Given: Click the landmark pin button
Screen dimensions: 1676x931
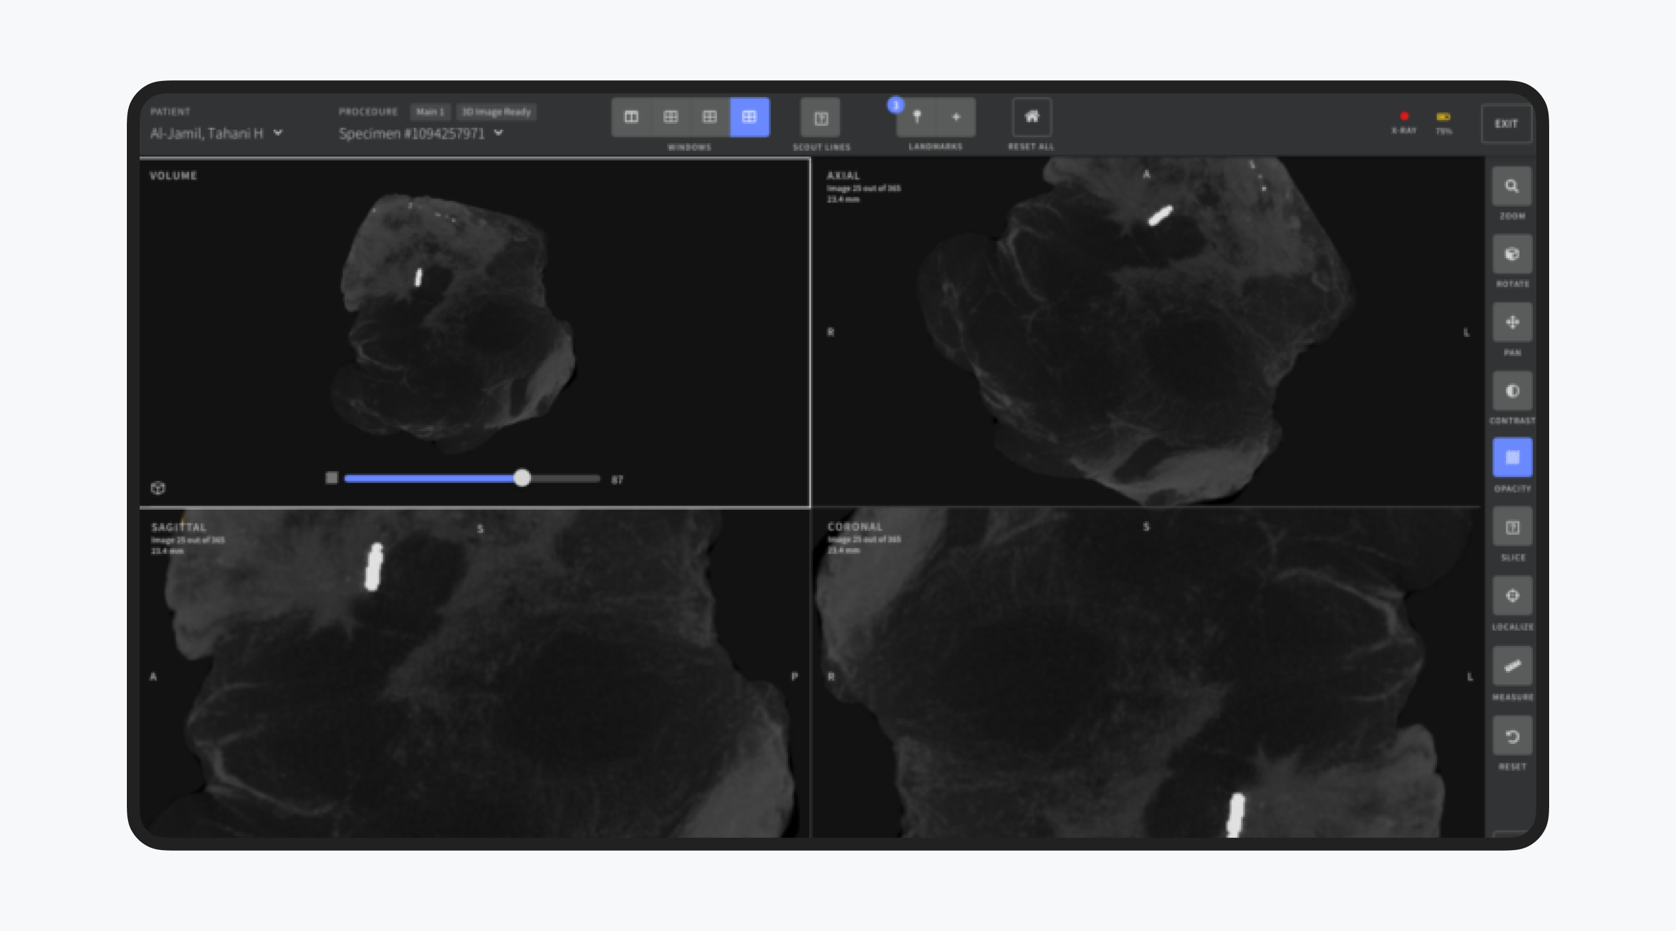Looking at the screenshot, I should pyautogui.click(x=917, y=117).
